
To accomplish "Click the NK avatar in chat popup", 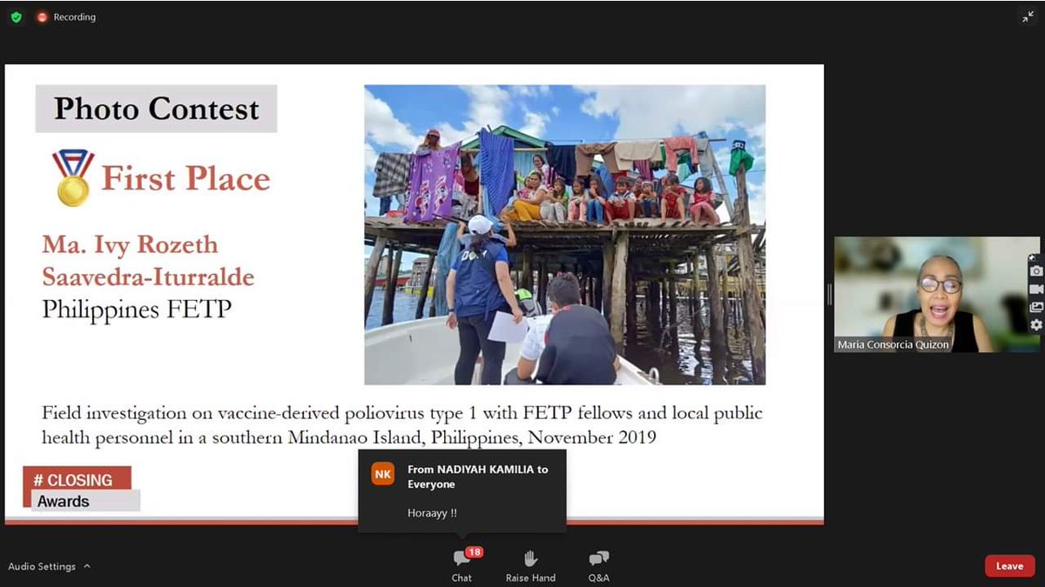I will (382, 474).
